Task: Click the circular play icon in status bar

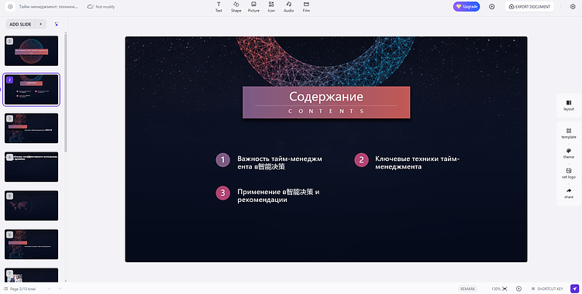Action: click(519, 289)
